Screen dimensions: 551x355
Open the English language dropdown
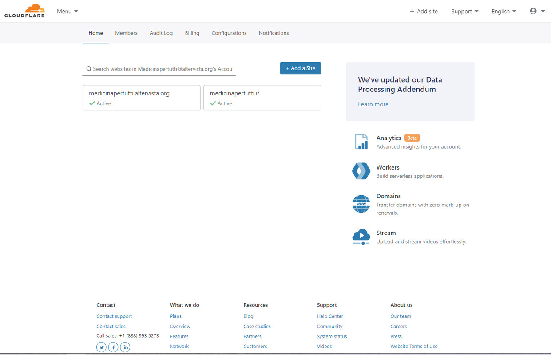pyautogui.click(x=504, y=11)
